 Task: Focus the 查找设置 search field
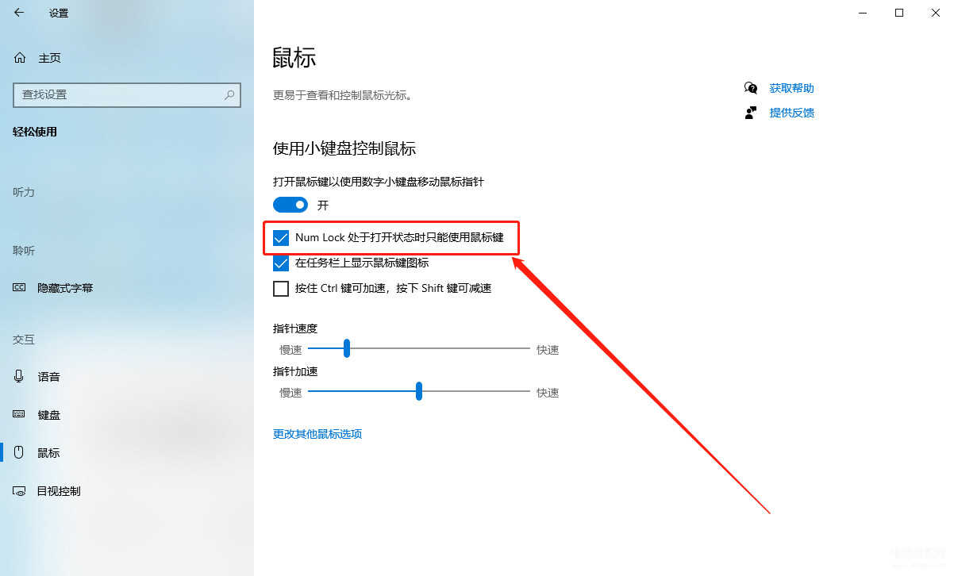click(x=127, y=94)
